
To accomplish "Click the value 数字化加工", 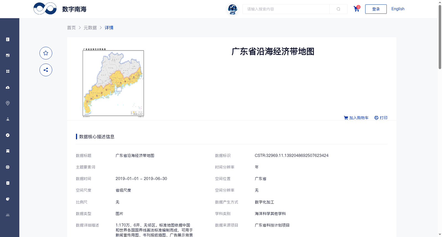I will click(264, 202).
